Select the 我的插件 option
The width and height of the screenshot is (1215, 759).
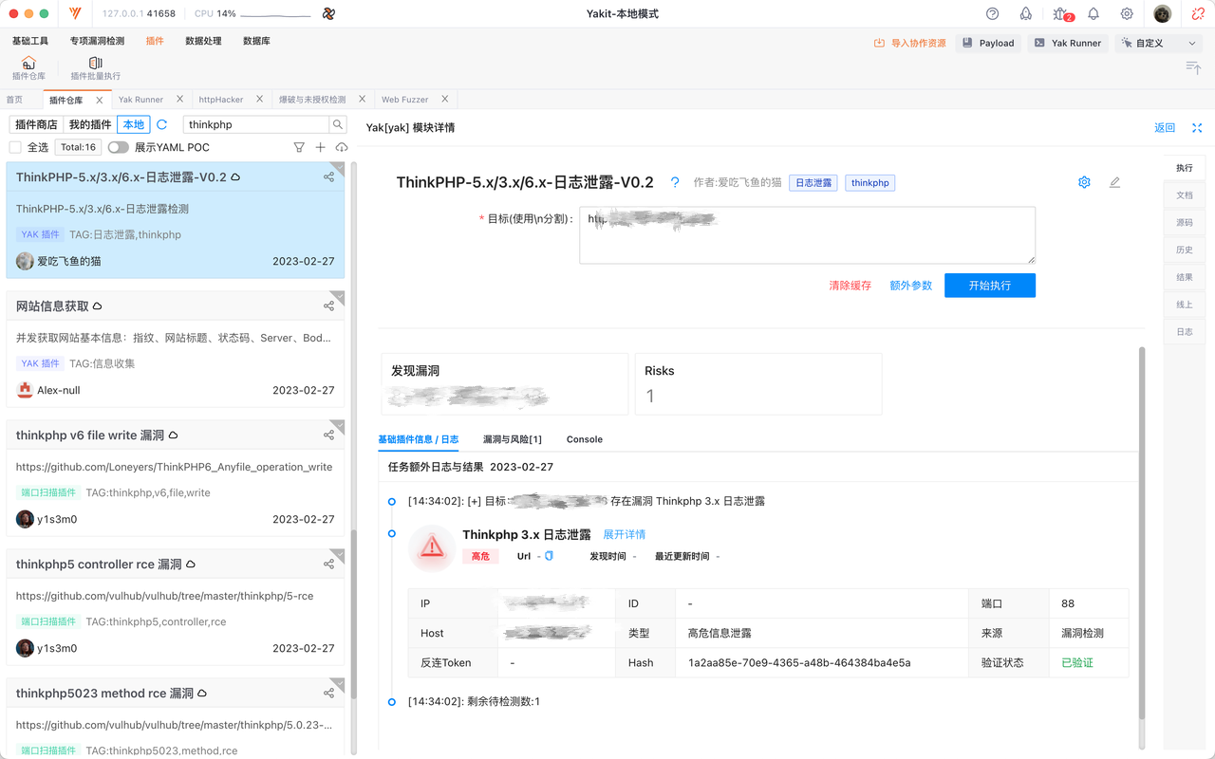pos(90,124)
